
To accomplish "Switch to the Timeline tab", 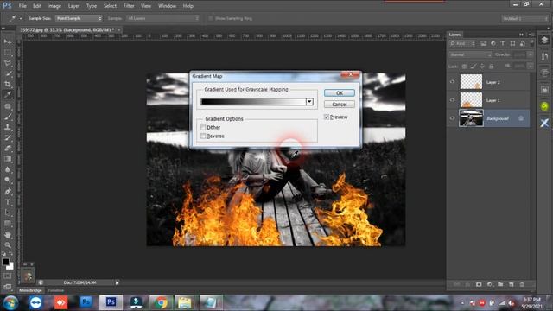I will (x=55, y=290).
